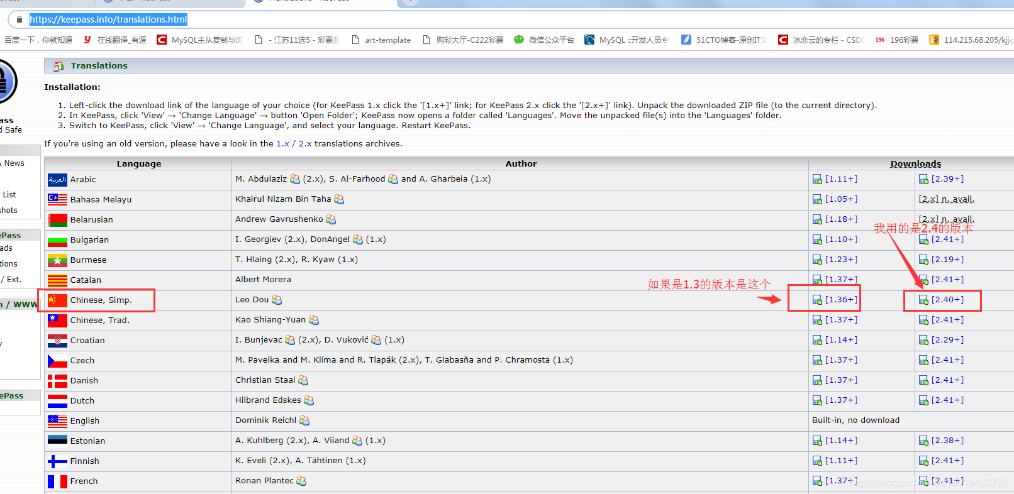Viewport: 1014px width, 494px height.
Task: Click the Czech flag icon
Action: pos(57,361)
